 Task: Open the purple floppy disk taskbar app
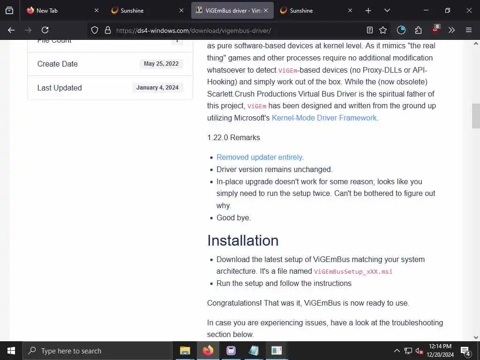click(x=231, y=351)
